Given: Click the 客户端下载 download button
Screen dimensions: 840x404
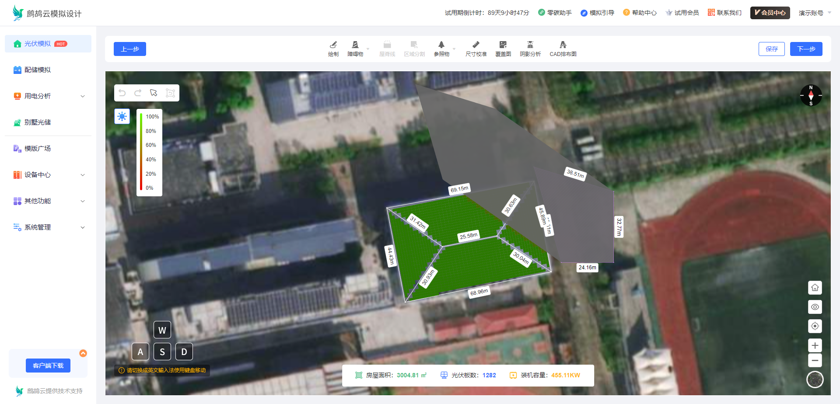Looking at the screenshot, I should (48, 366).
